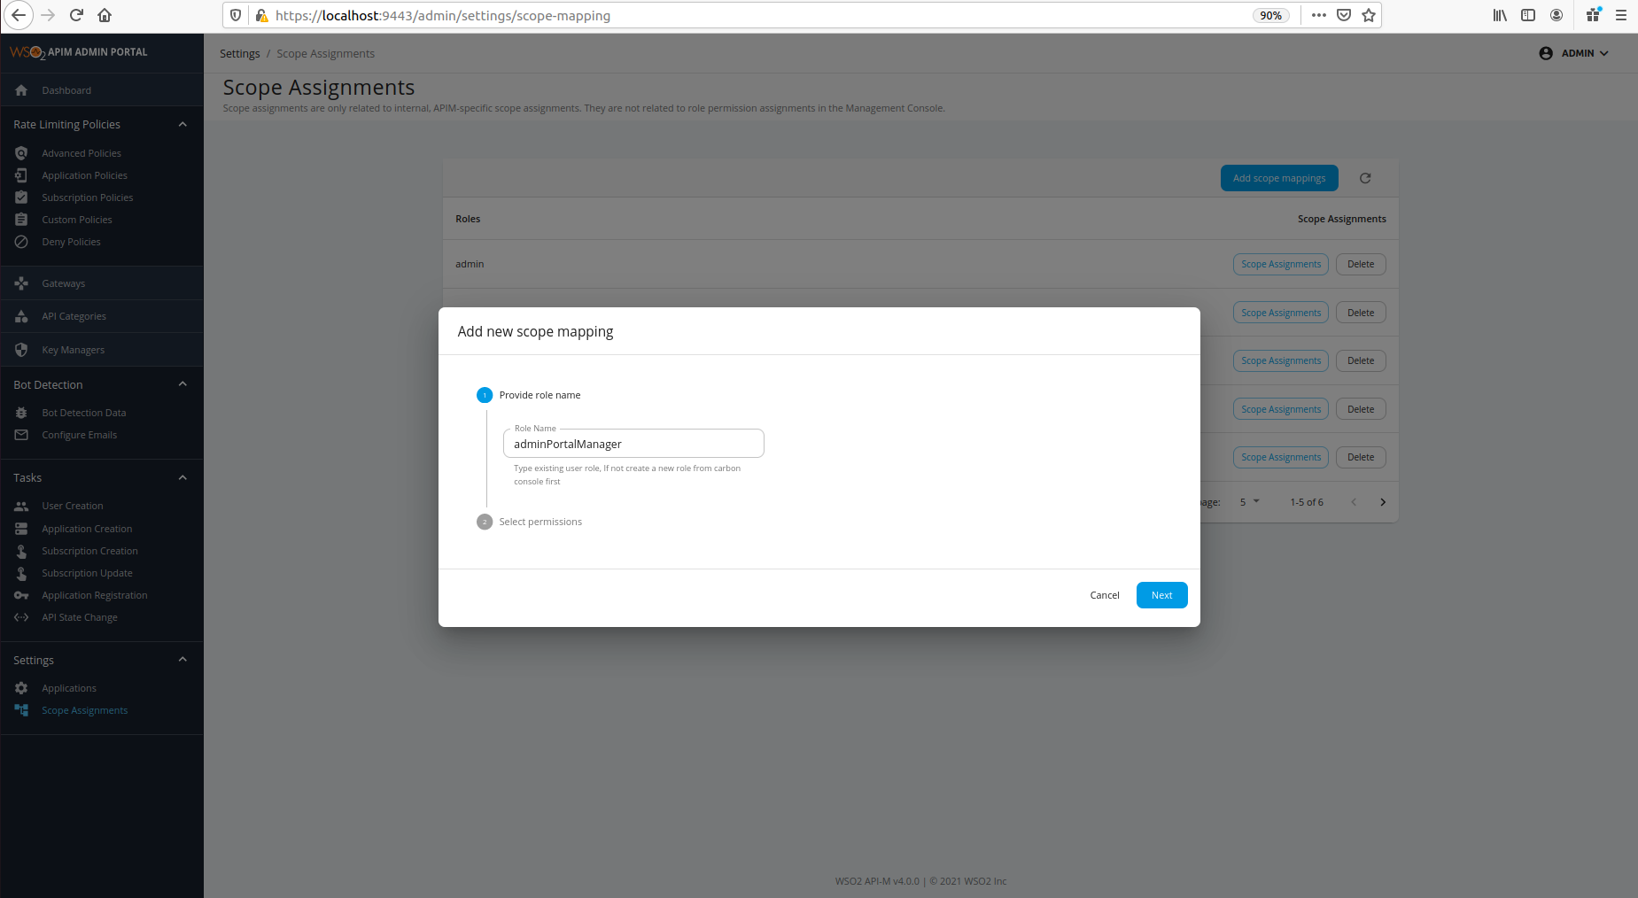Viewport: 1638px width, 898px height.
Task: Open the Bot Detection Data page
Action: click(83, 412)
